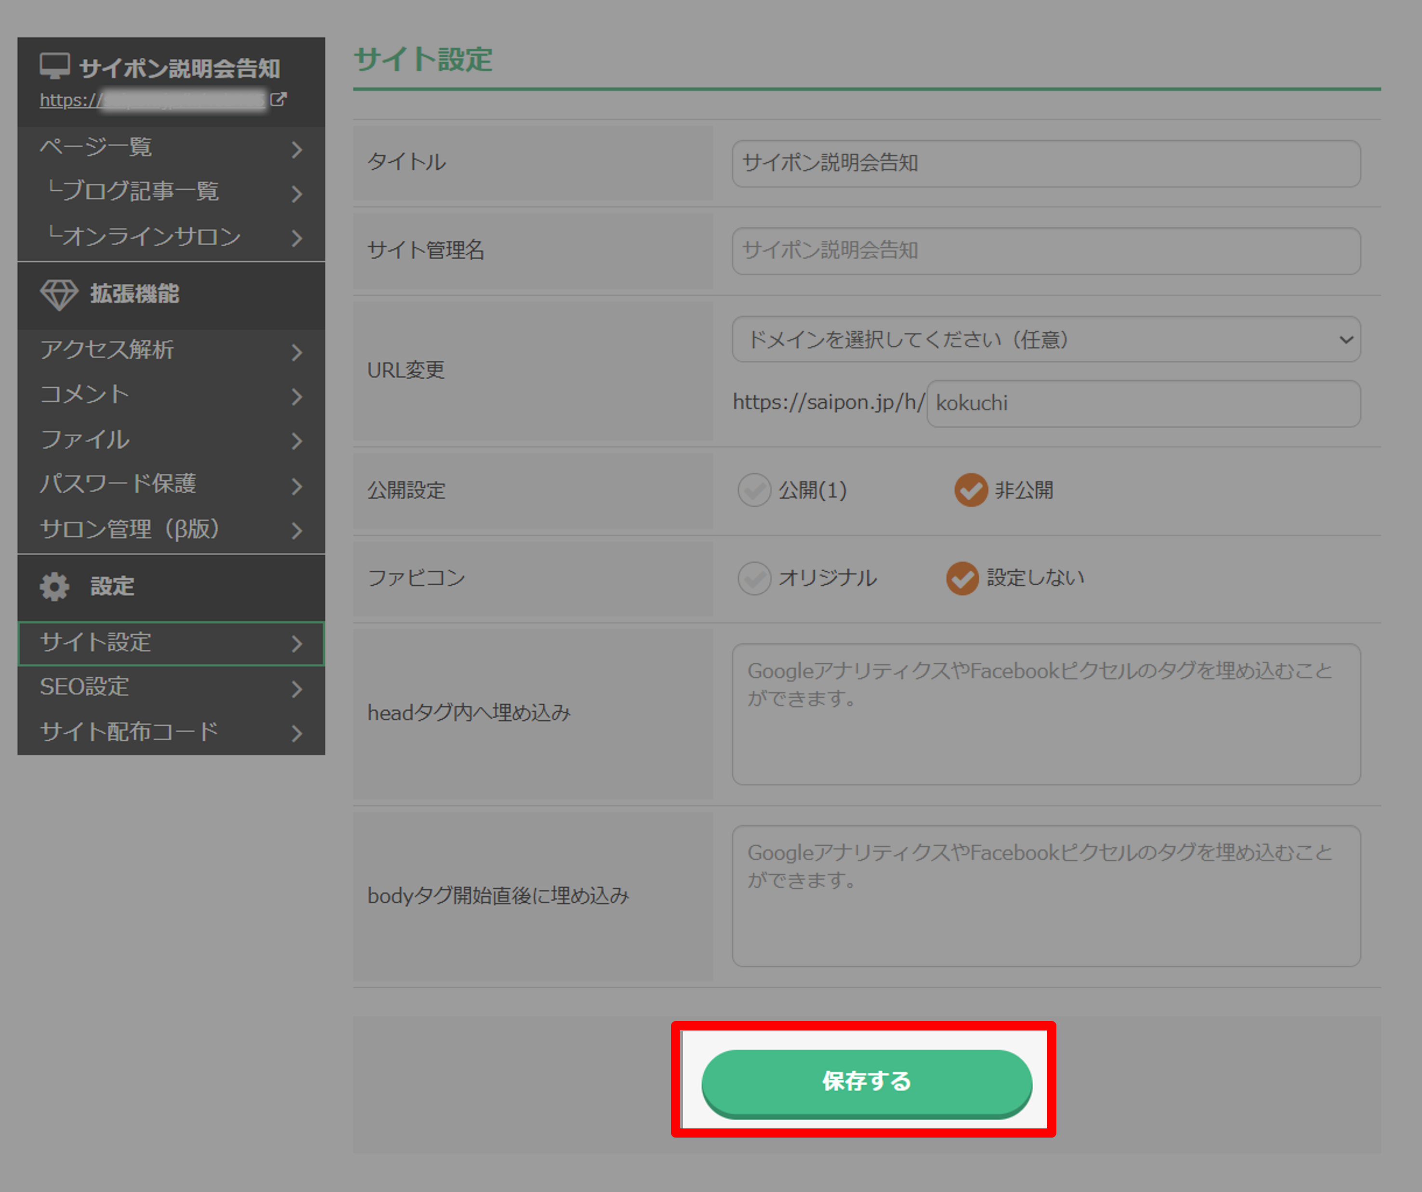Click the gear icon next to 設定
1422x1192 pixels.
click(x=54, y=586)
